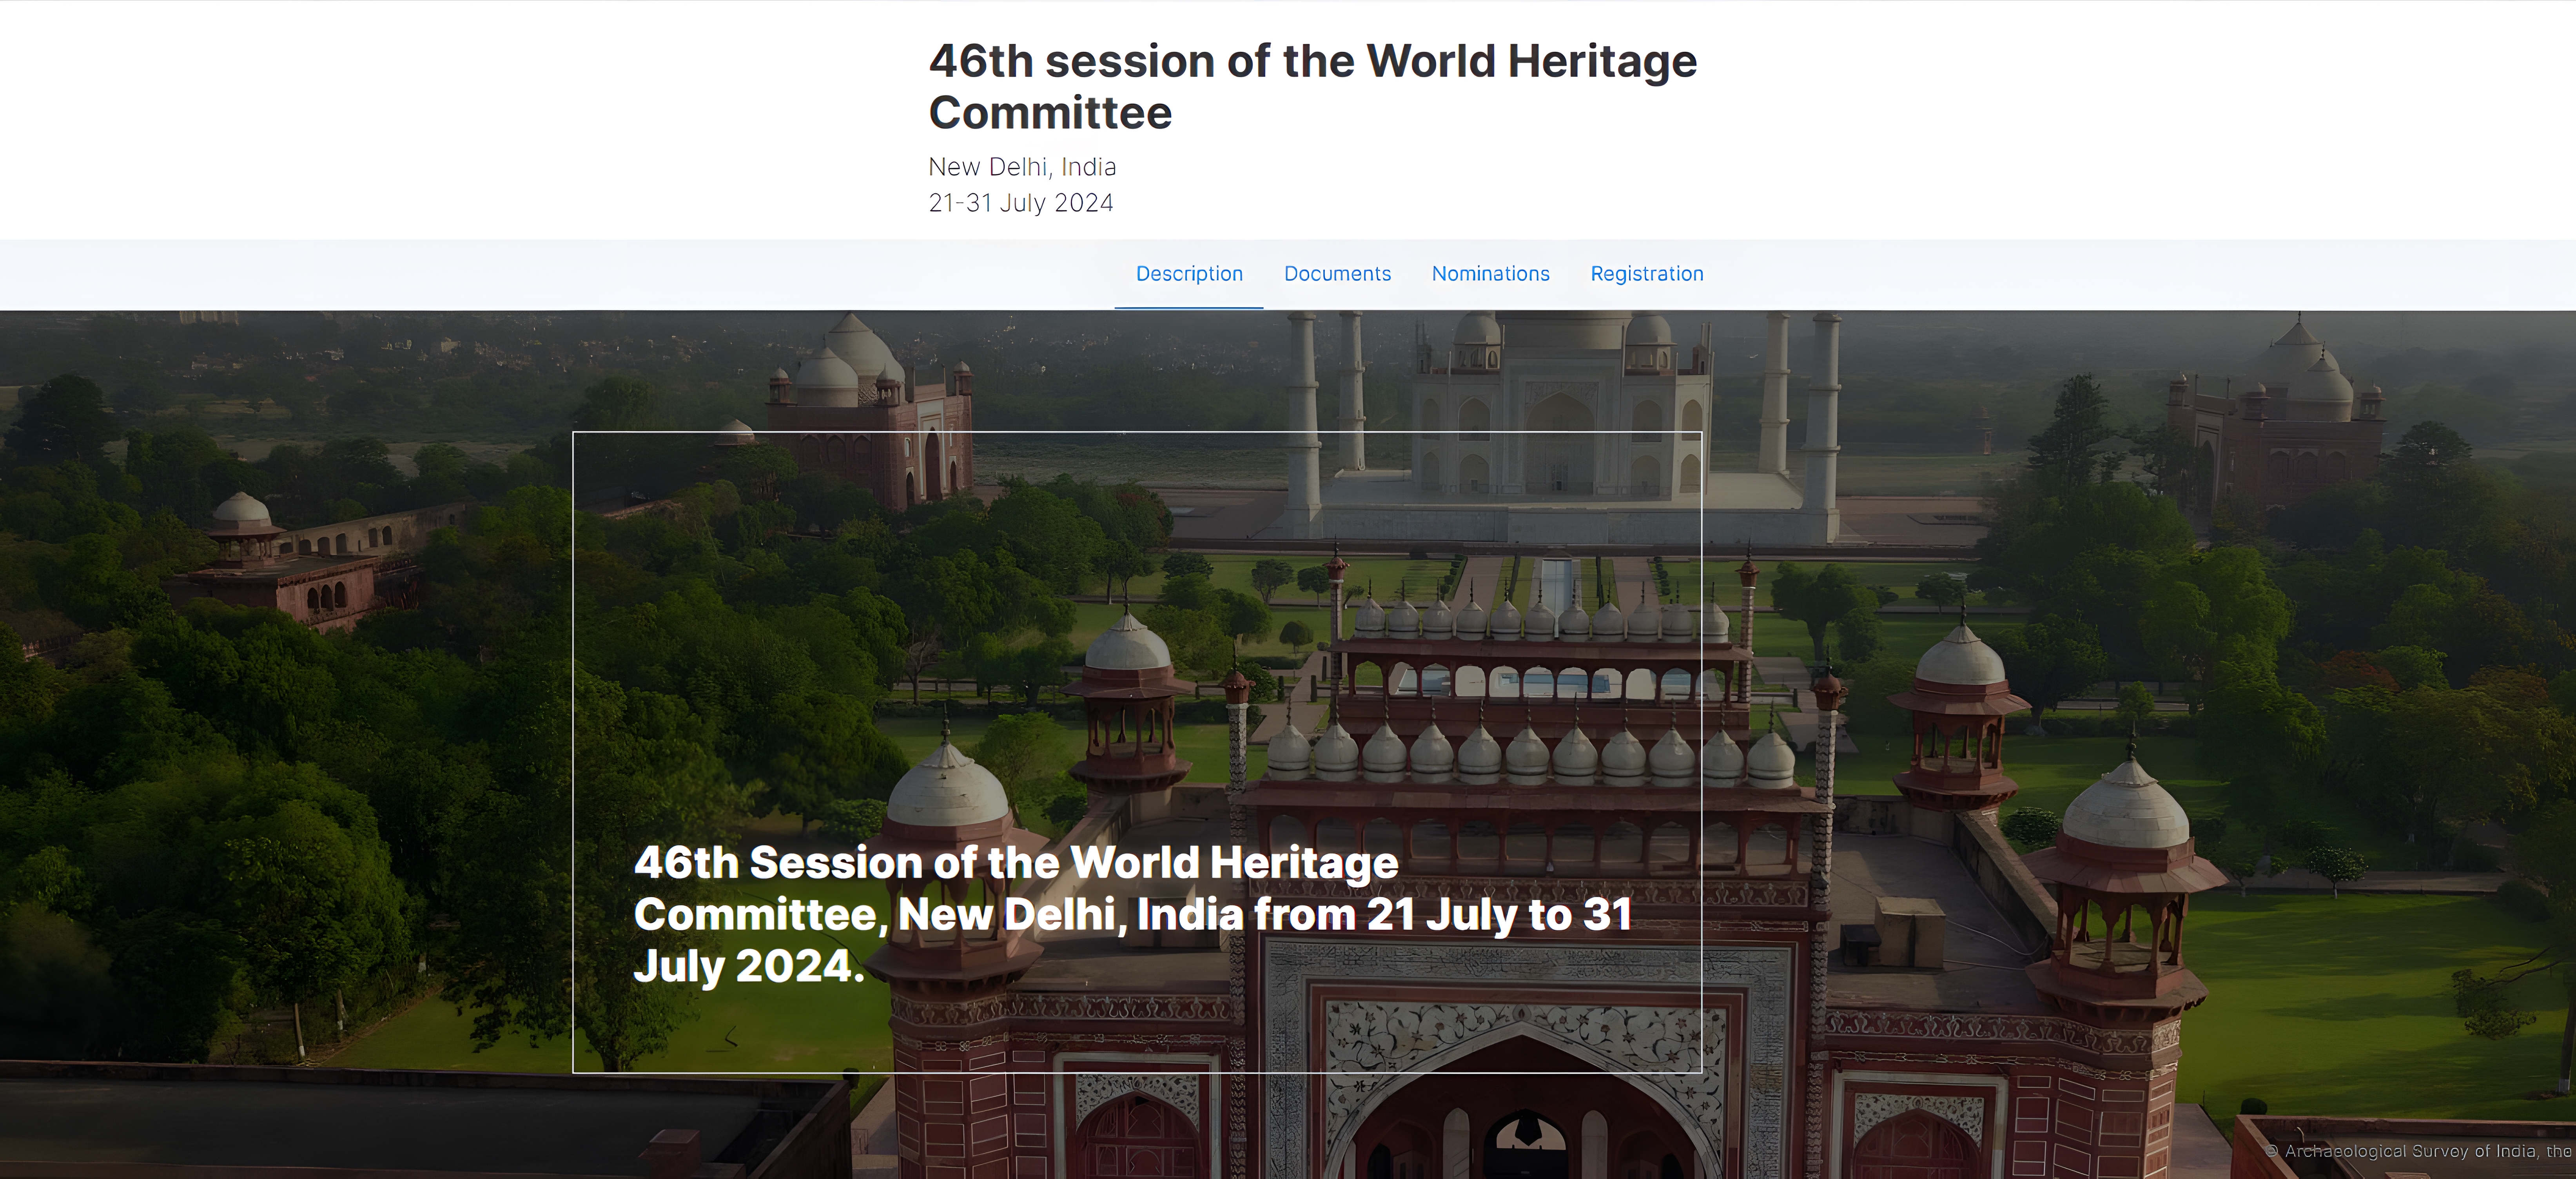Open the Description tab
The width and height of the screenshot is (2576, 1179).
[1188, 274]
